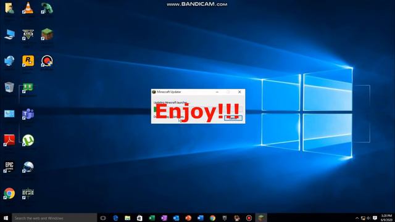Open the bottom-row pixelated desktop shortcut
This screenshot has height=222, width=395.
28,193
